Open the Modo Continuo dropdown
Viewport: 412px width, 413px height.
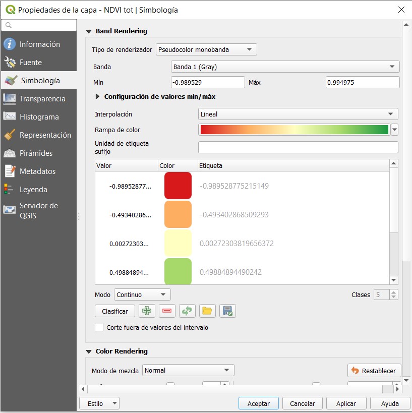[x=142, y=294]
